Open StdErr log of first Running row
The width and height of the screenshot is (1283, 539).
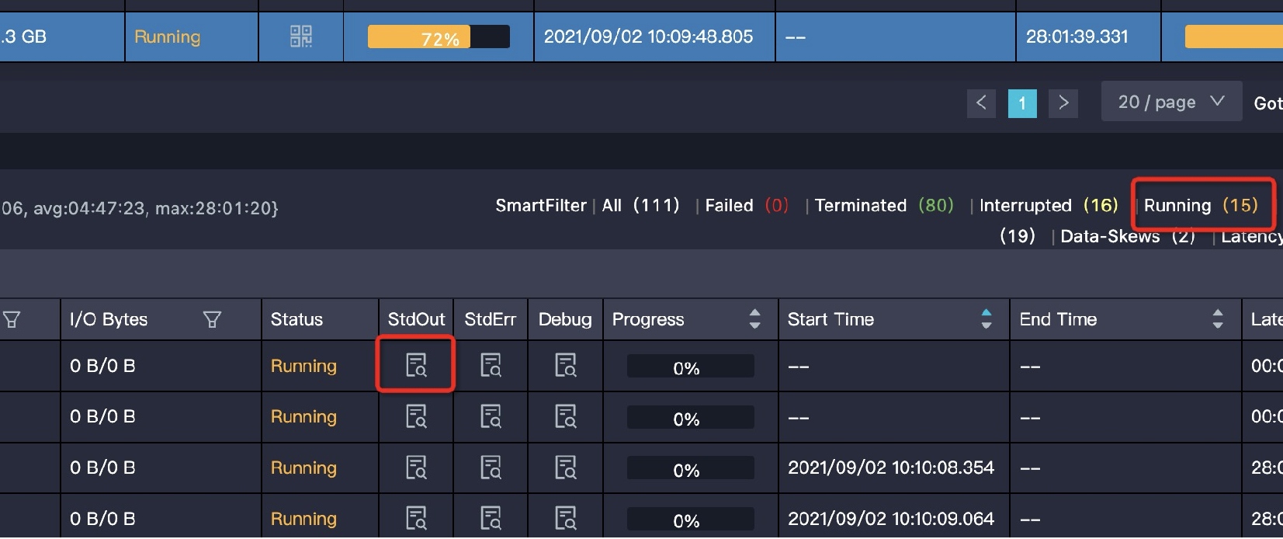click(x=491, y=365)
